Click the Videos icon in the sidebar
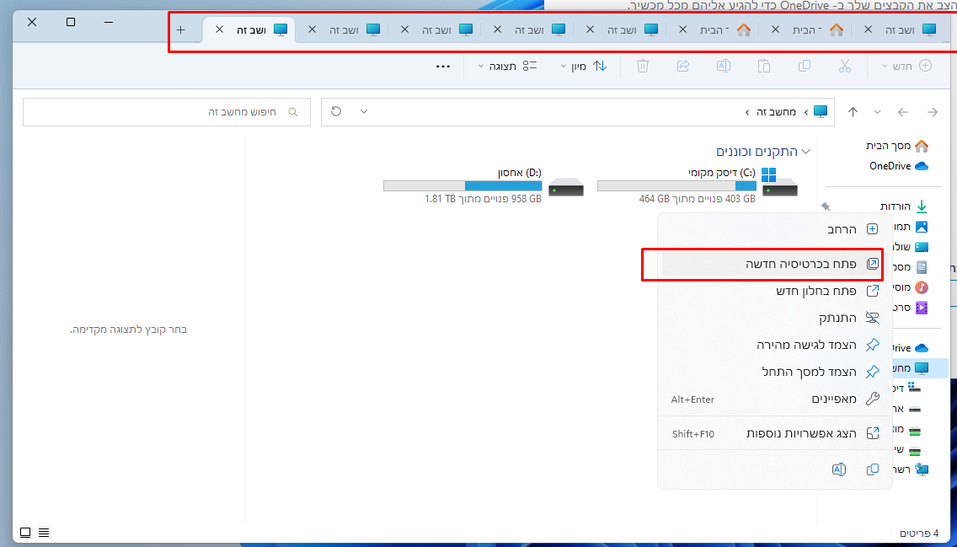 point(921,307)
